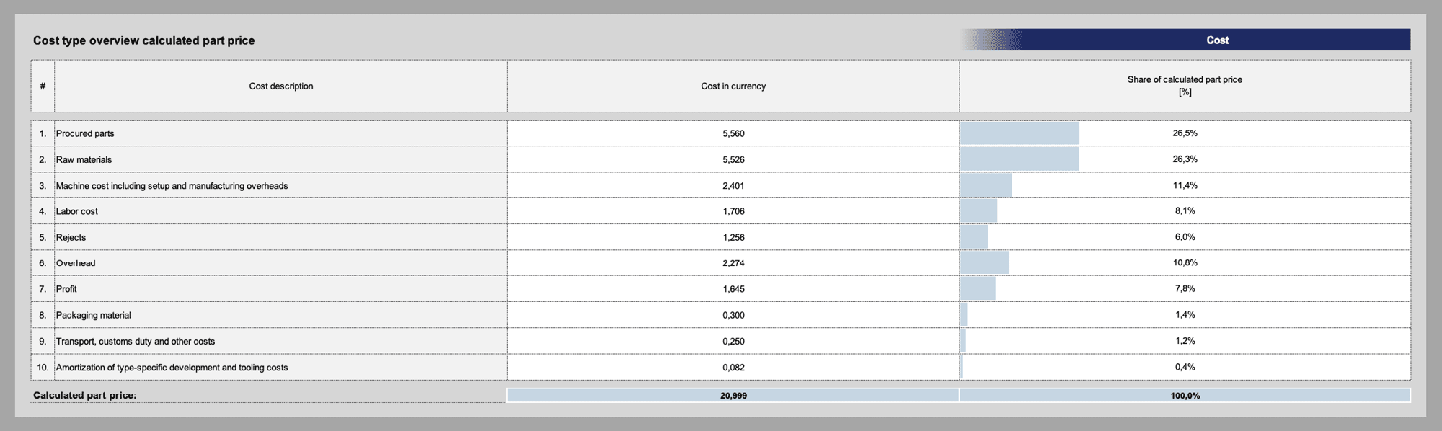1442x431 pixels.
Task: Select the Cost description column header
Action: click(x=280, y=86)
